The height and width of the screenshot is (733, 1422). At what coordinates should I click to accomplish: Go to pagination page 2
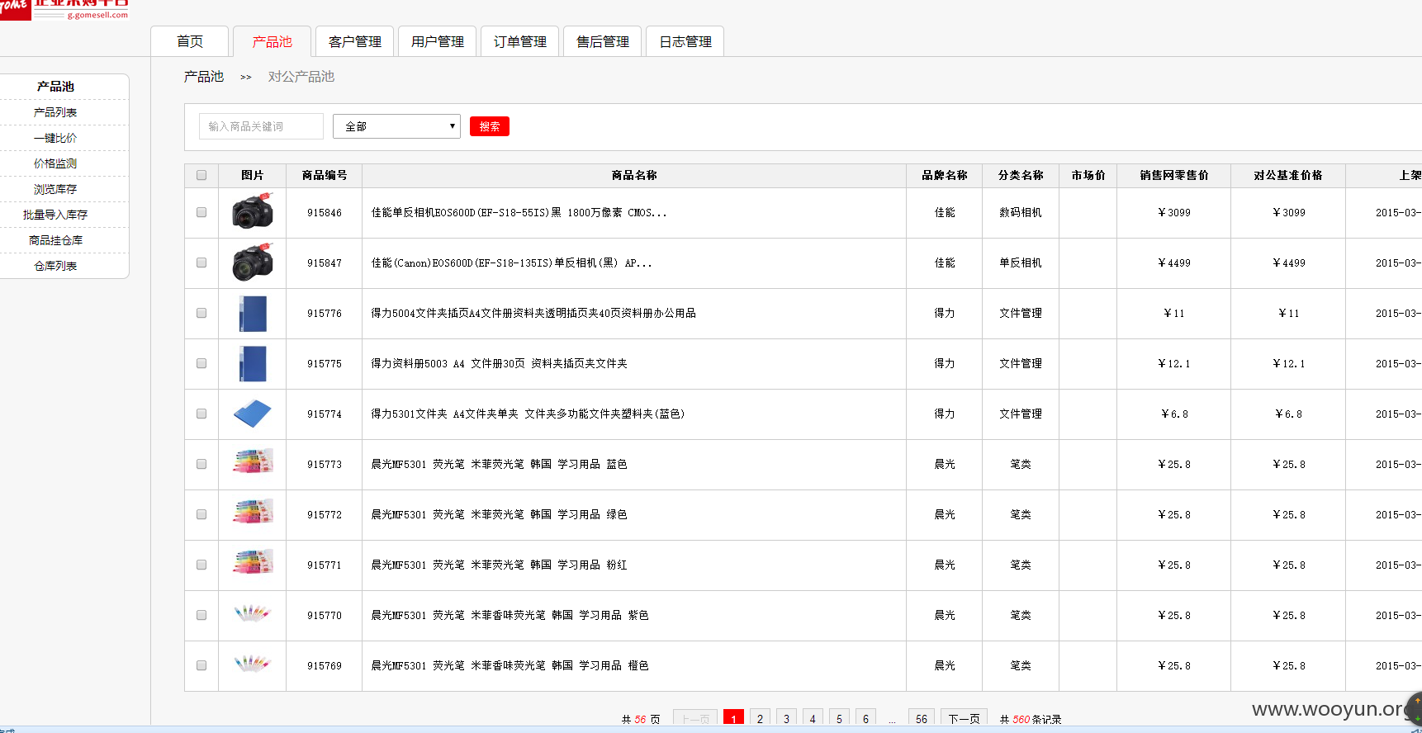(x=761, y=718)
